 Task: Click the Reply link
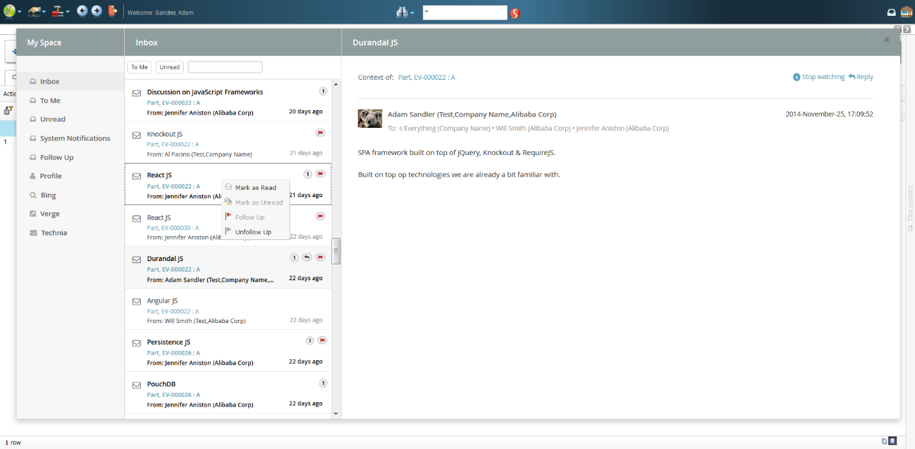861,77
